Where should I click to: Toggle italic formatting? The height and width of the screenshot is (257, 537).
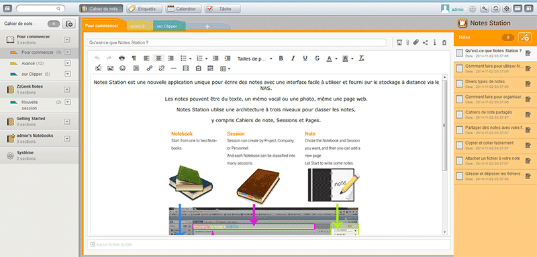coord(293,58)
